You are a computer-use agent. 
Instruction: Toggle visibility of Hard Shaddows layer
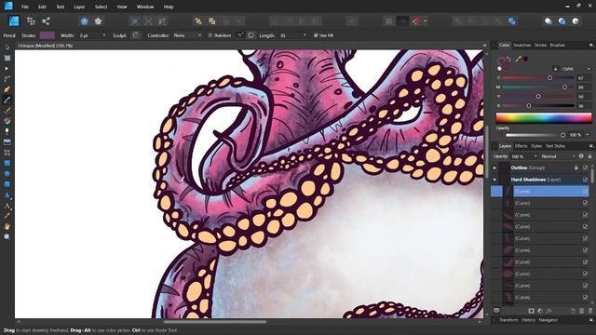point(585,180)
